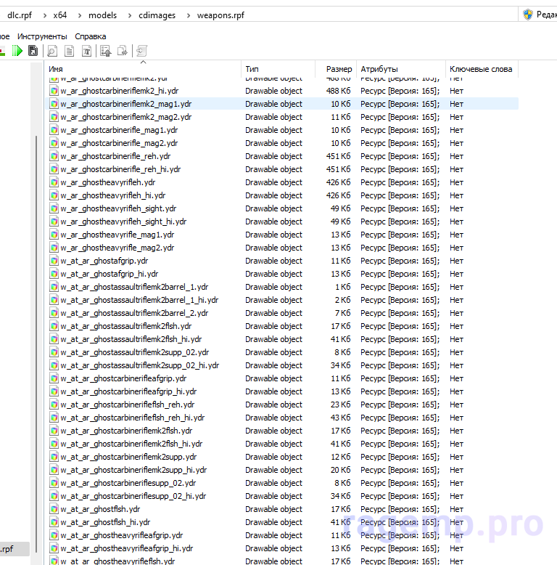Go to dlc.rpf in the address bar
The height and width of the screenshot is (565, 557).
(20, 15)
